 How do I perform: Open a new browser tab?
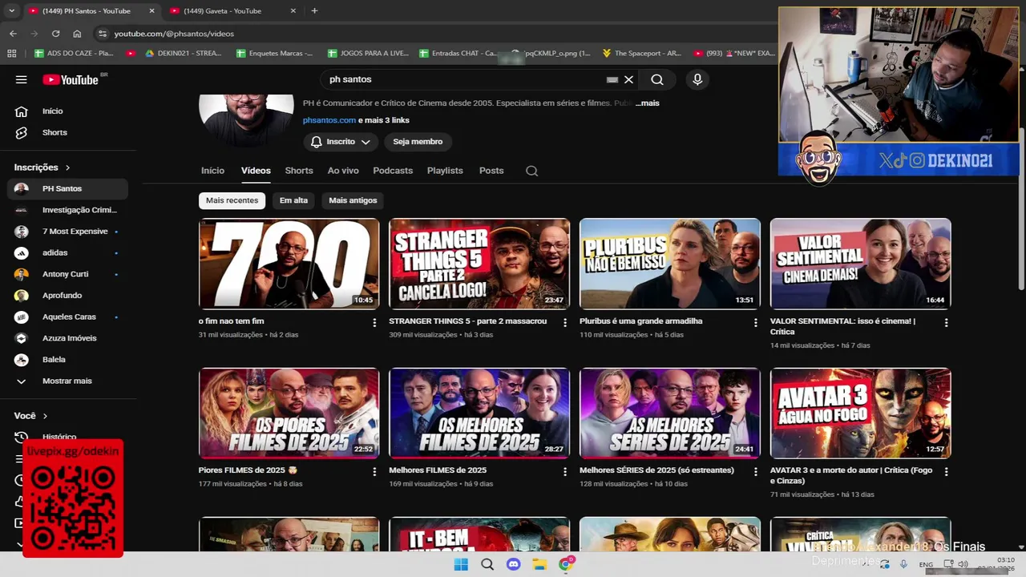[x=314, y=11]
